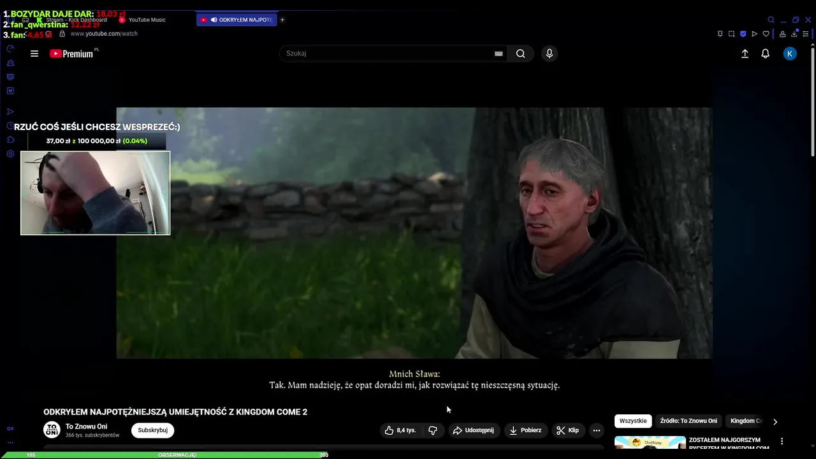Viewport: 816px width, 459px height.
Task: Open sidebar player arrow icon
Action: coord(10,112)
